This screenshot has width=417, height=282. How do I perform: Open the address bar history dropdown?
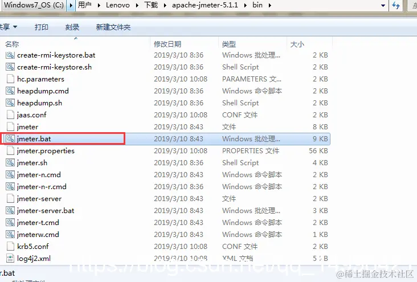click(383, 5)
